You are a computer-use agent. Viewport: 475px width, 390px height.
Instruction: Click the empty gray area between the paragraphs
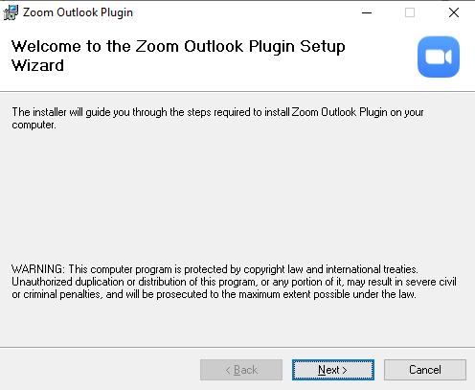(x=237, y=196)
